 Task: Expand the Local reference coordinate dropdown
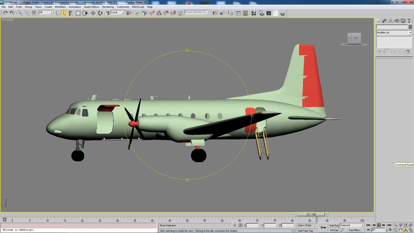pos(118,12)
